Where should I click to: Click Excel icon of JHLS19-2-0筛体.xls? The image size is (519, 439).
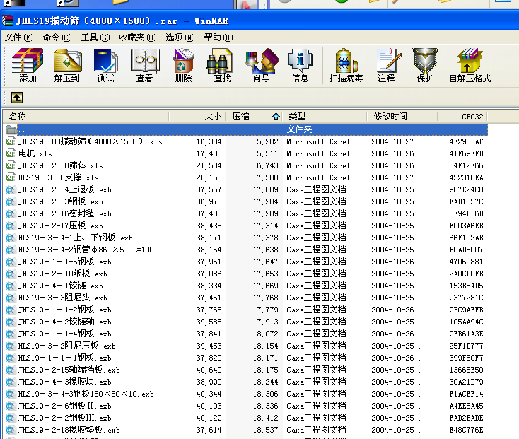coord(11,165)
